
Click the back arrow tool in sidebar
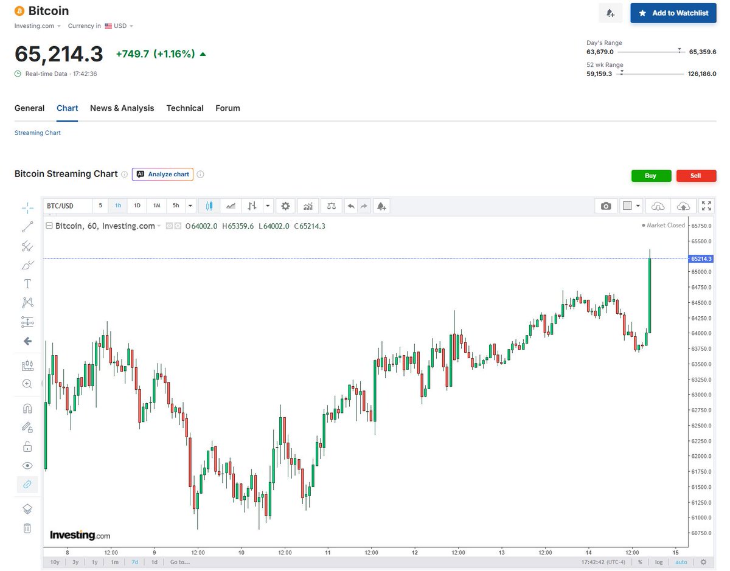[x=27, y=341]
